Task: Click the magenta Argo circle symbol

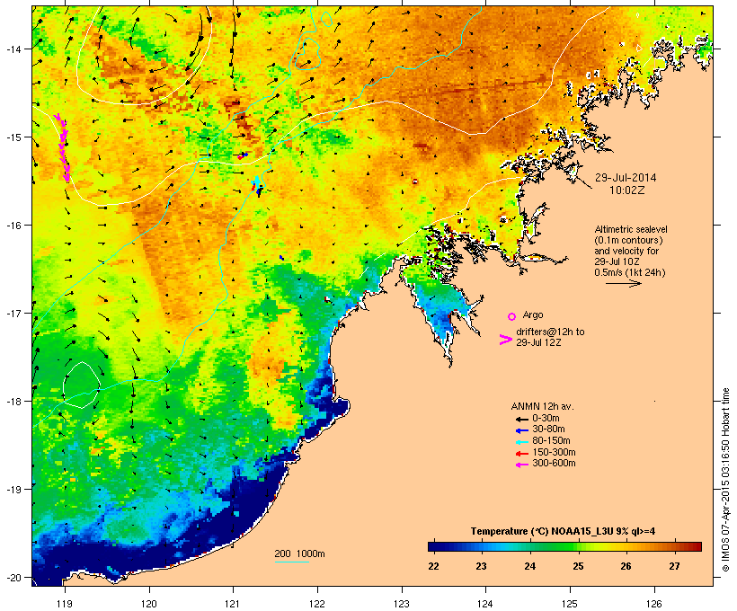Action: (511, 316)
